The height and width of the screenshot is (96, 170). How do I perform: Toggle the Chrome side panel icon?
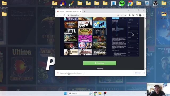[137, 15]
